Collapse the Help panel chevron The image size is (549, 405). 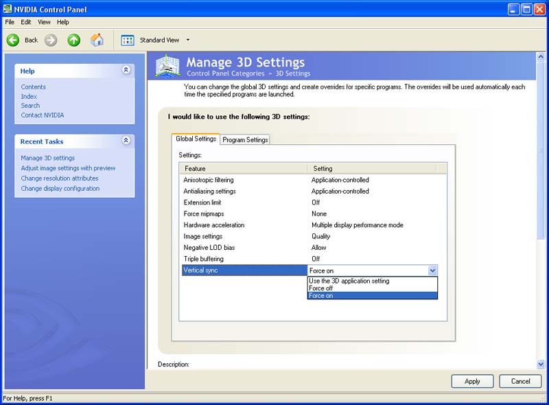(x=126, y=70)
